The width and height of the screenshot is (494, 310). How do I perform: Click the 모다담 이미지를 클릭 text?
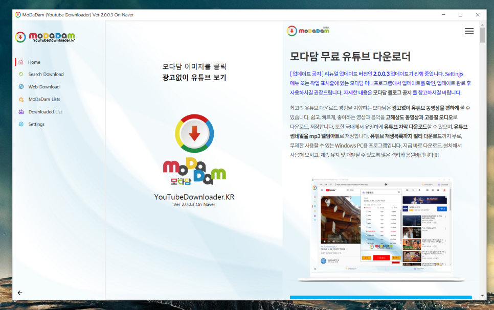[194, 66]
